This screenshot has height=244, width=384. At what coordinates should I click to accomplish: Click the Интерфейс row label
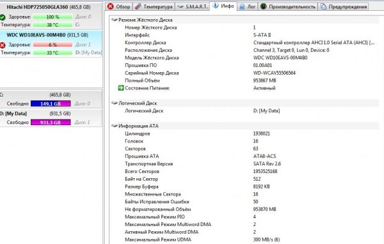137,35
